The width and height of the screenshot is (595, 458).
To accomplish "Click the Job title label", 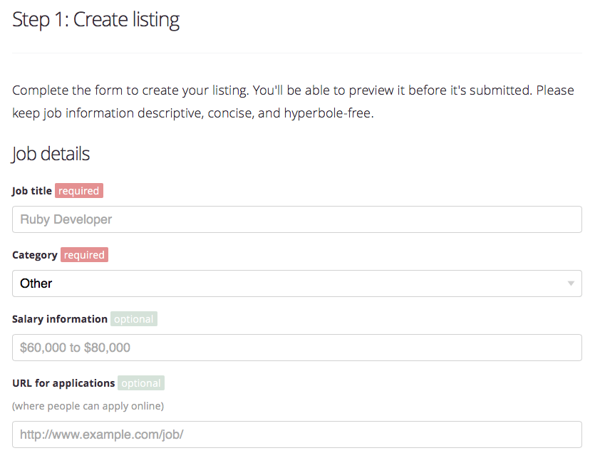I will (x=32, y=191).
